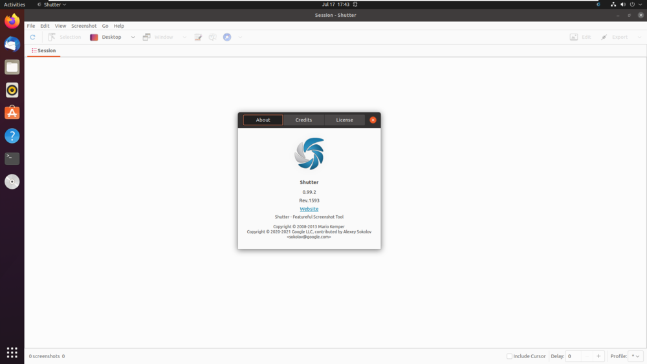This screenshot has width=647, height=364.
Task: Open the Help icon in the dock
Action: [x=12, y=136]
